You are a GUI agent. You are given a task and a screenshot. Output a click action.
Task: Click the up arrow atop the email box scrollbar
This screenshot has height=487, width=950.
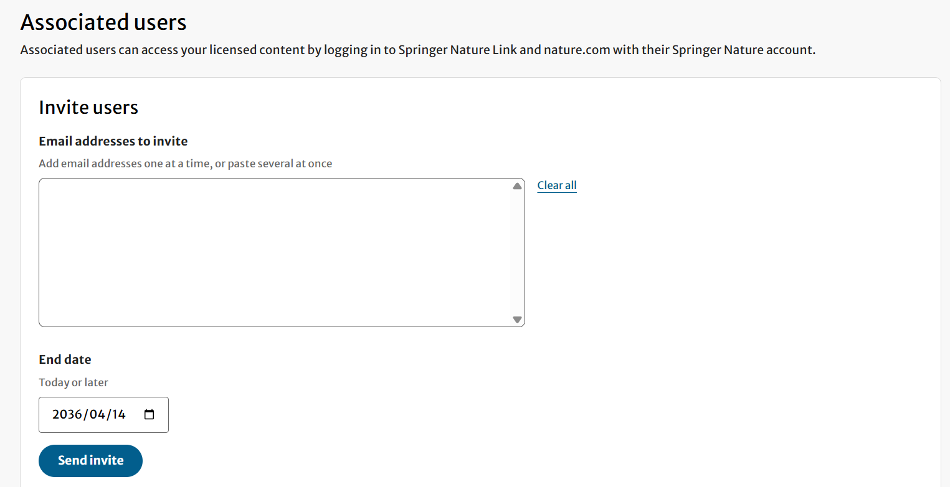(516, 185)
